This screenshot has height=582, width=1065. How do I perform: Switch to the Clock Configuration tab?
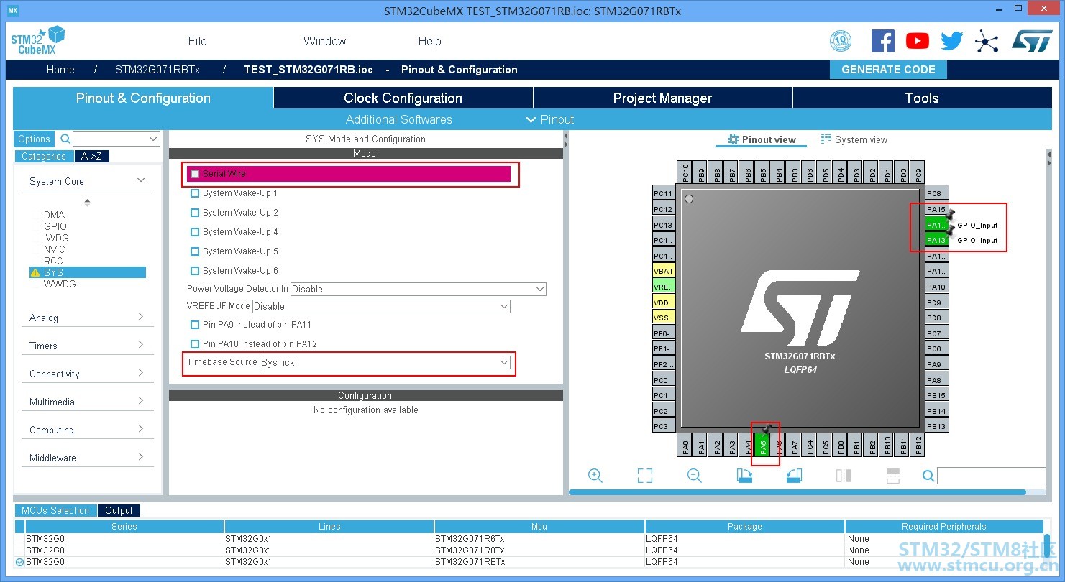pyautogui.click(x=403, y=98)
